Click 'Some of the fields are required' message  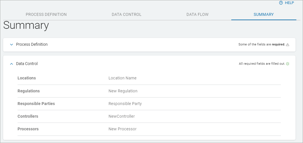click(x=262, y=45)
